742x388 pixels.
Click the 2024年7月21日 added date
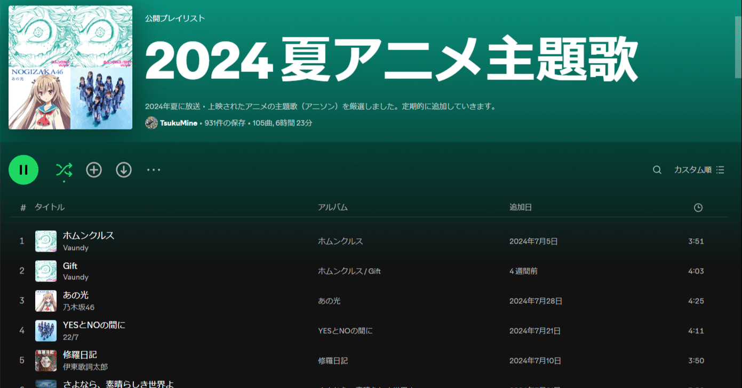[x=535, y=331]
